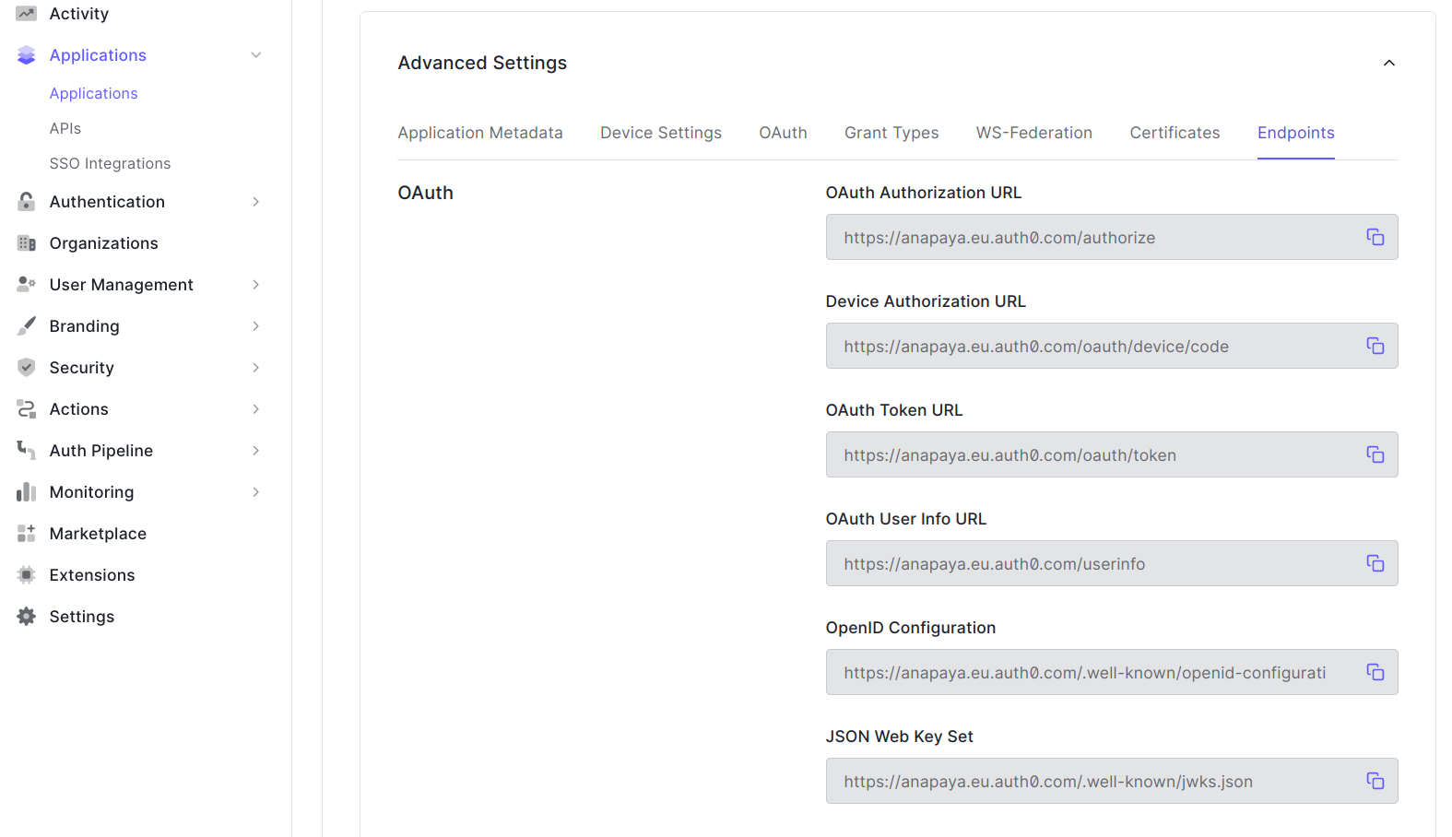Viewport: 1452px width, 837px height.
Task: Open Marketplace from the sidebar
Action: [x=98, y=534]
